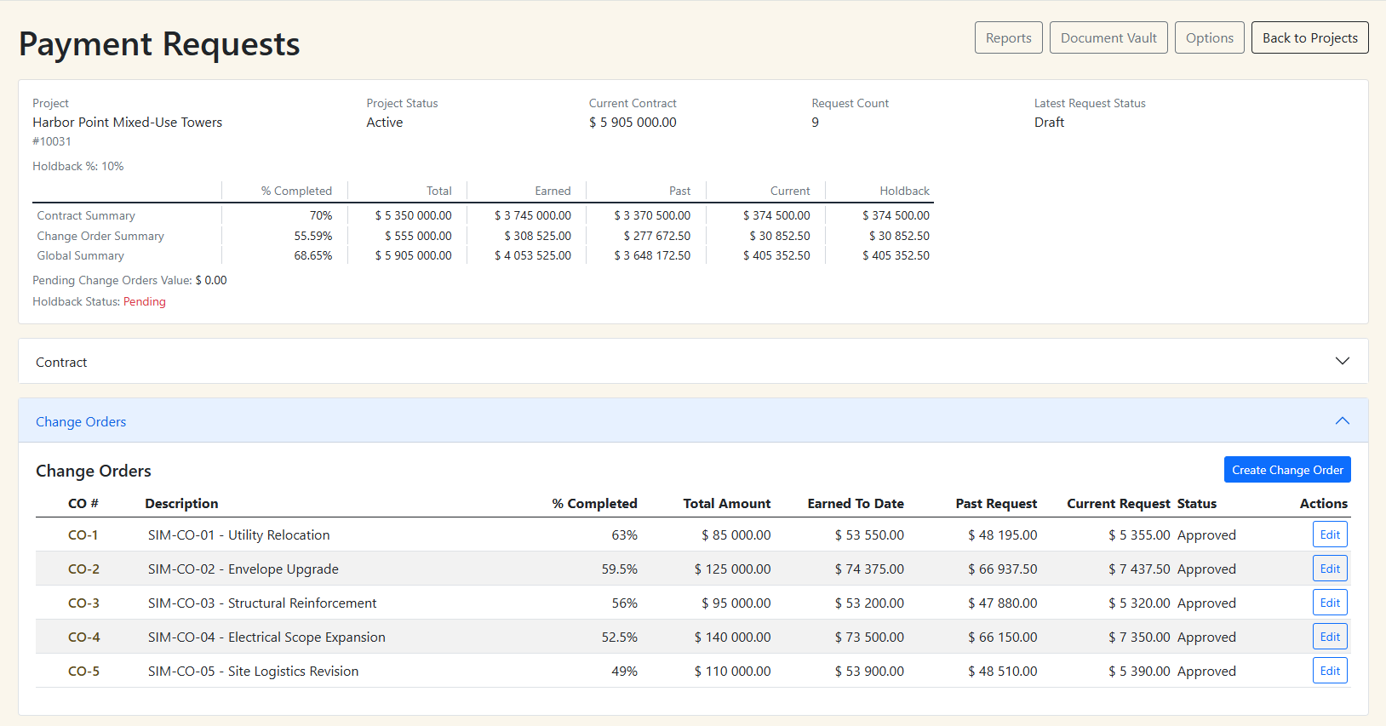1386x726 pixels.
Task: Select the Pending holdback status text
Action: point(144,302)
